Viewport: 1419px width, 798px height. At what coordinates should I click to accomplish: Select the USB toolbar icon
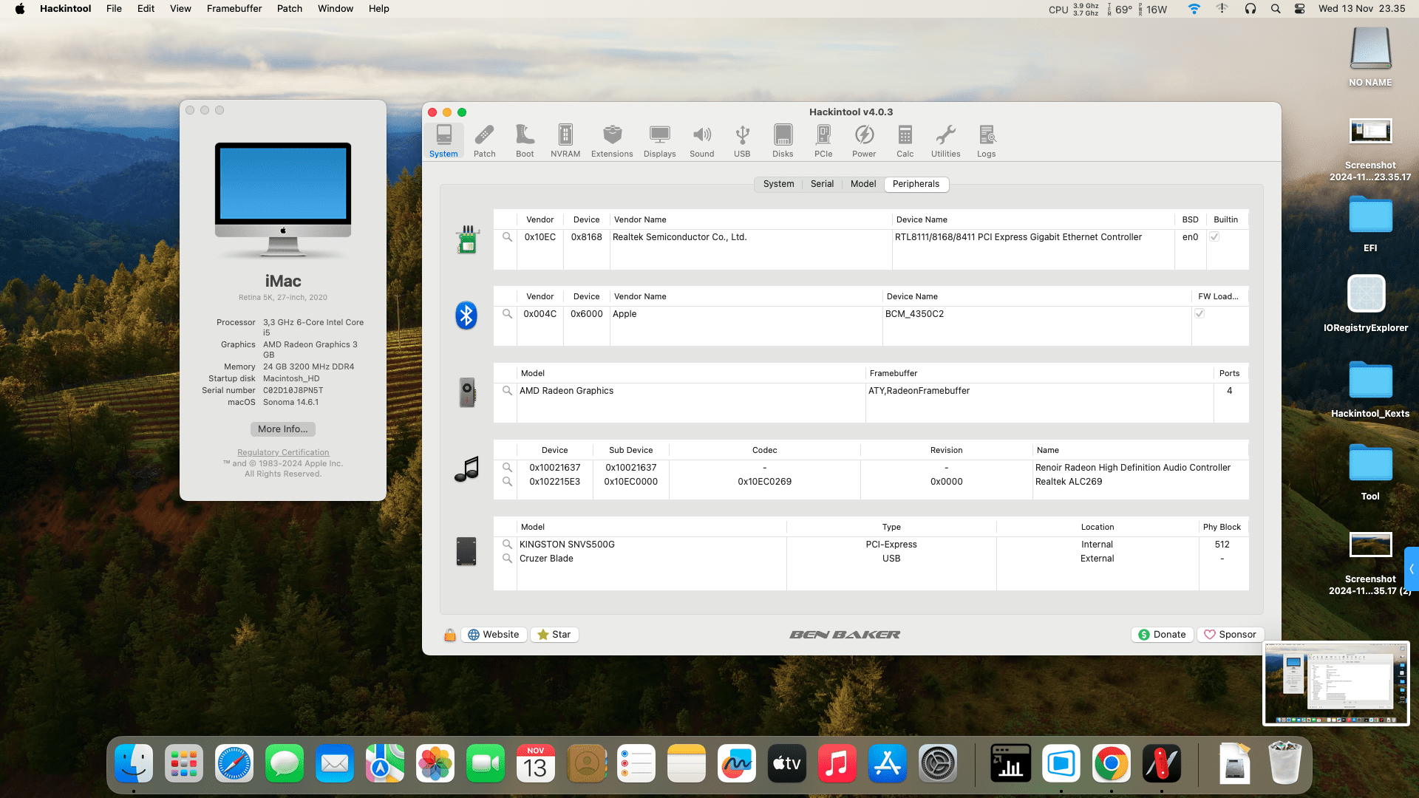coord(742,140)
